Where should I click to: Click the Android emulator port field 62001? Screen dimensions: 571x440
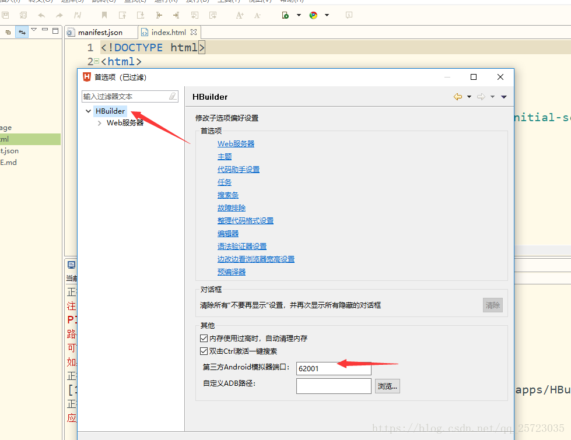[334, 369]
